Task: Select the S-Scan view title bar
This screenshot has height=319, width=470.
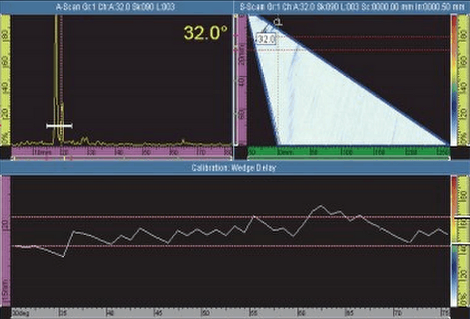Action: (x=352, y=6)
